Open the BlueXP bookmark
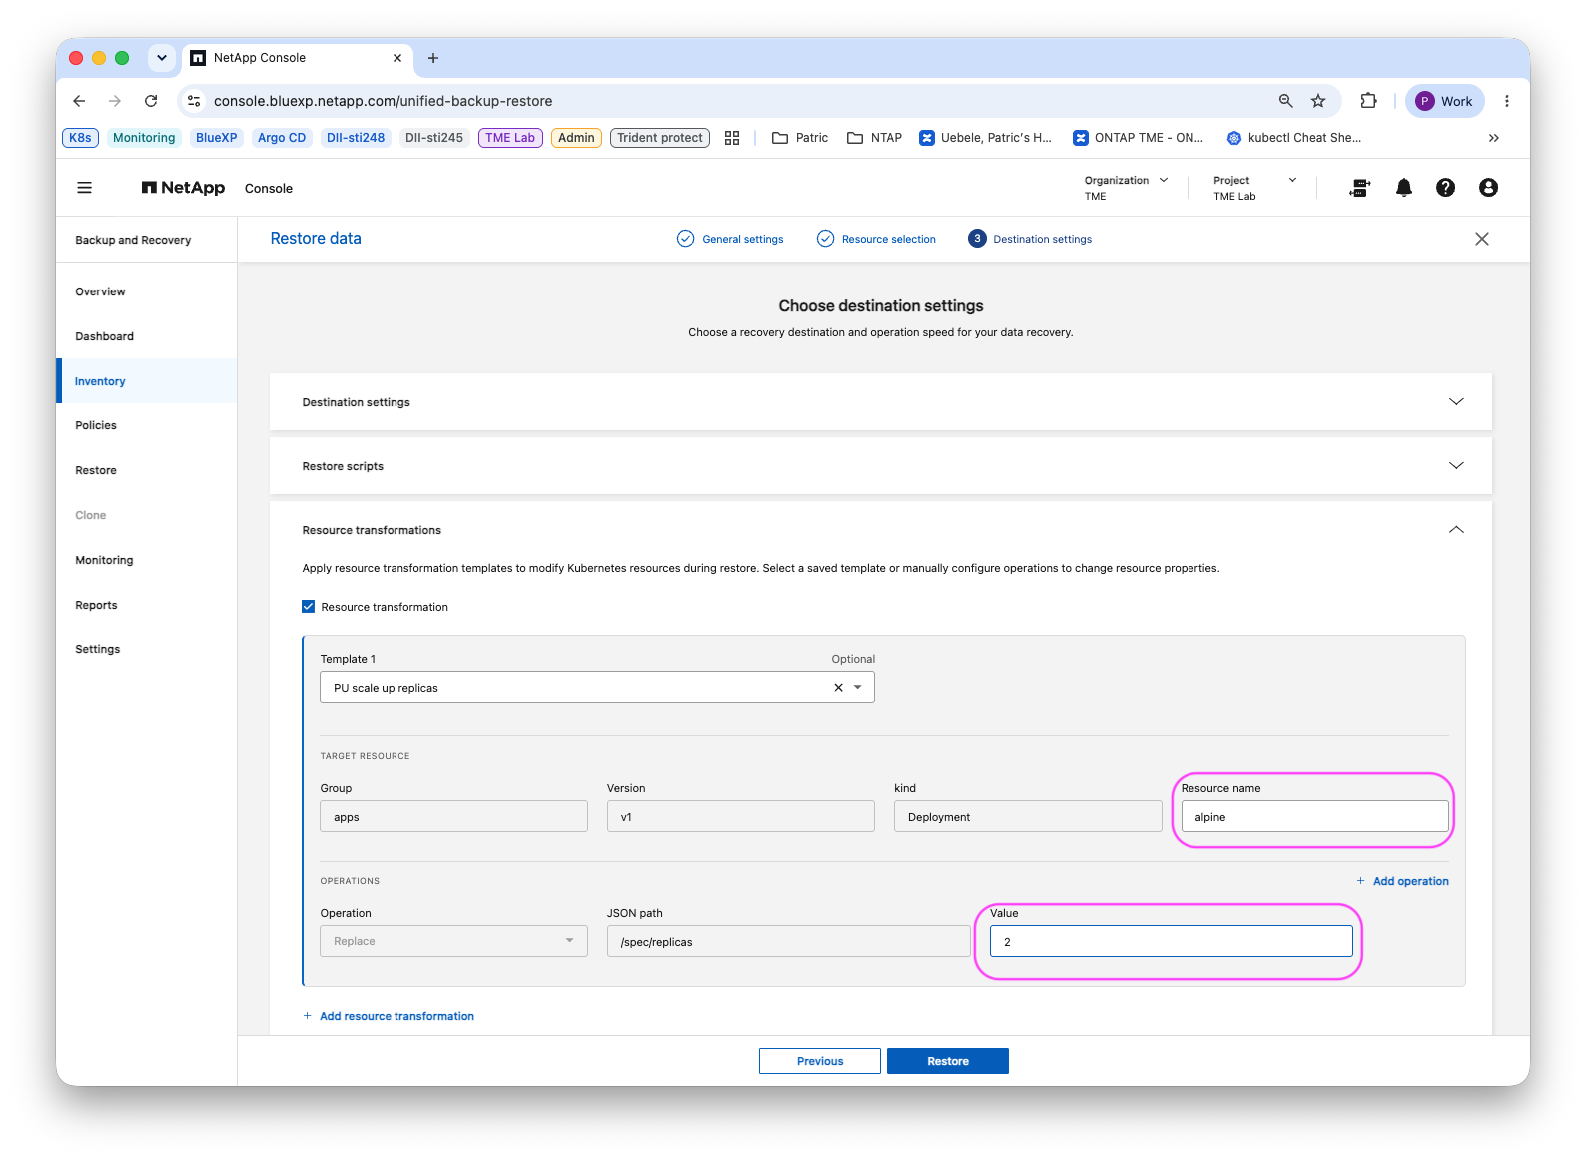This screenshot has height=1160, width=1586. click(x=217, y=138)
